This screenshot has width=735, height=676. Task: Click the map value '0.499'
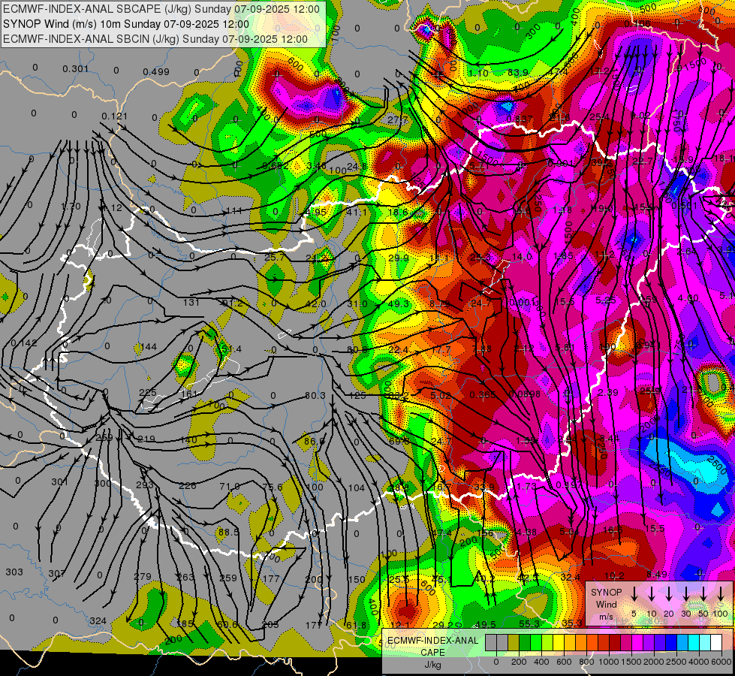[x=156, y=72]
